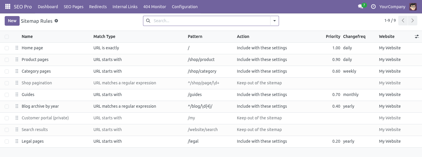Grab drag handle of Customer portal row
Viewport: 422px width, 157px height.
[x=17, y=118]
